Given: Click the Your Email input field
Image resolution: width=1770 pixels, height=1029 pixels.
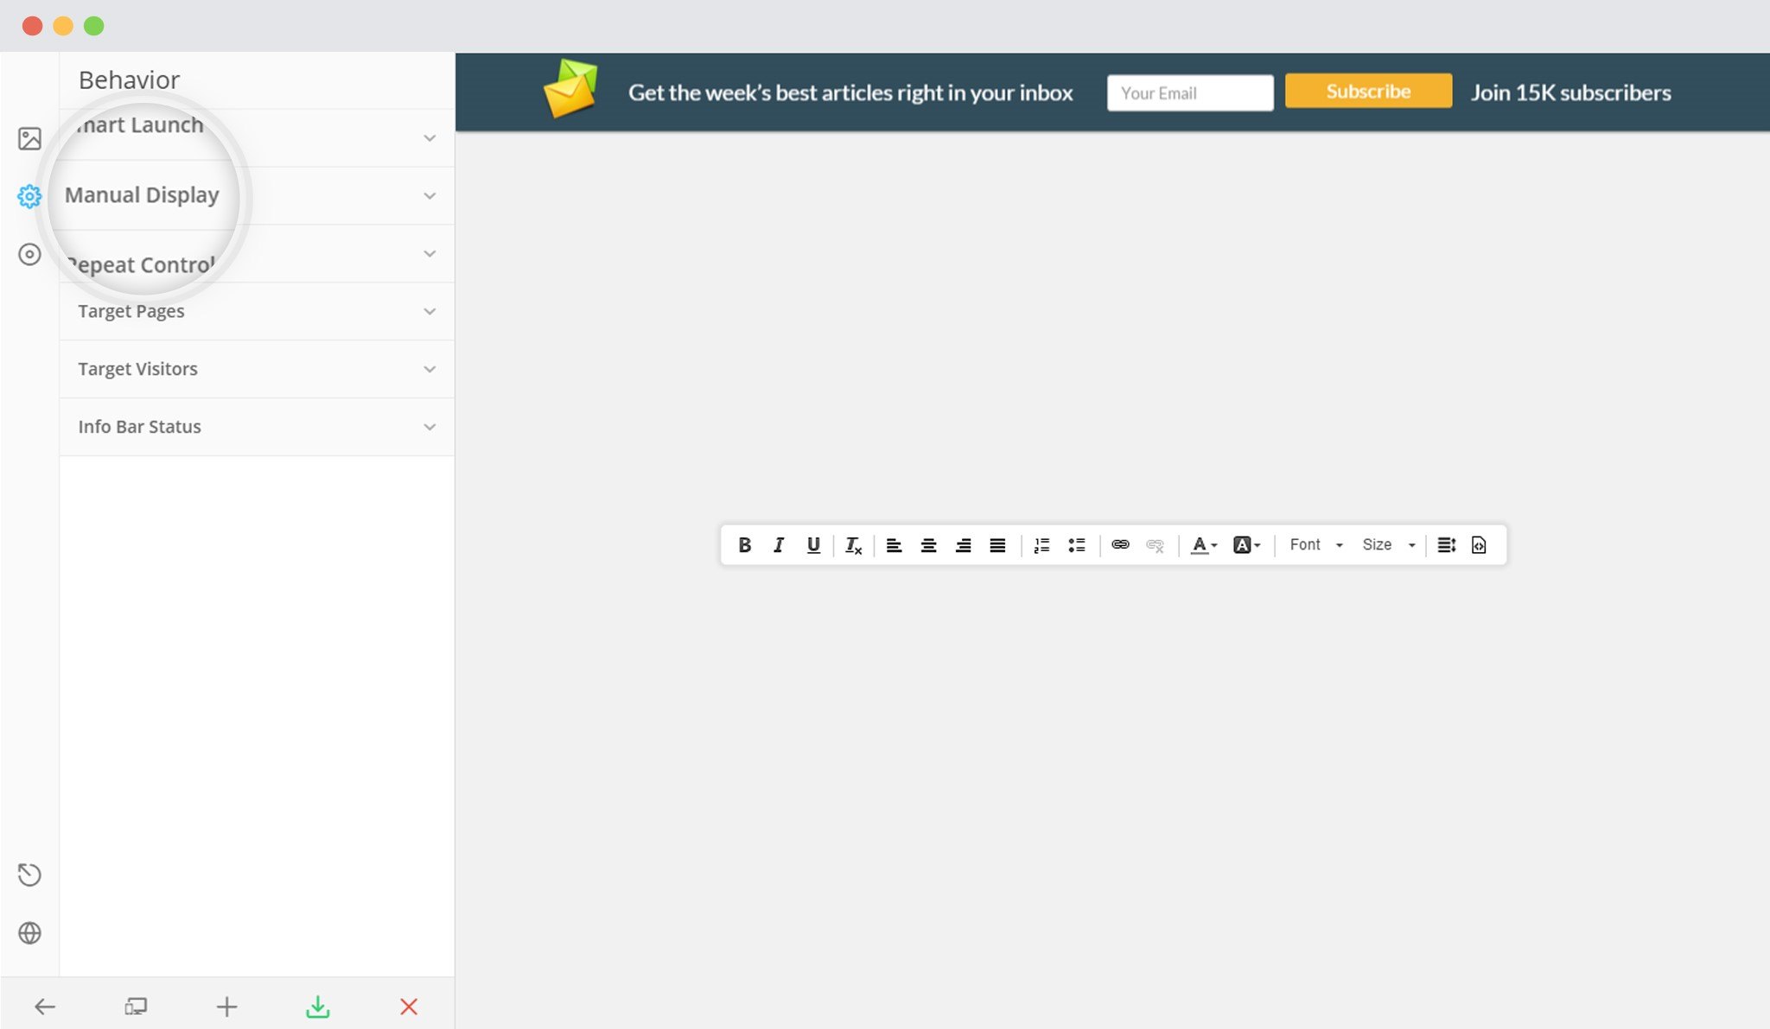Looking at the screenshot, I should click(x=1190, y=92).
